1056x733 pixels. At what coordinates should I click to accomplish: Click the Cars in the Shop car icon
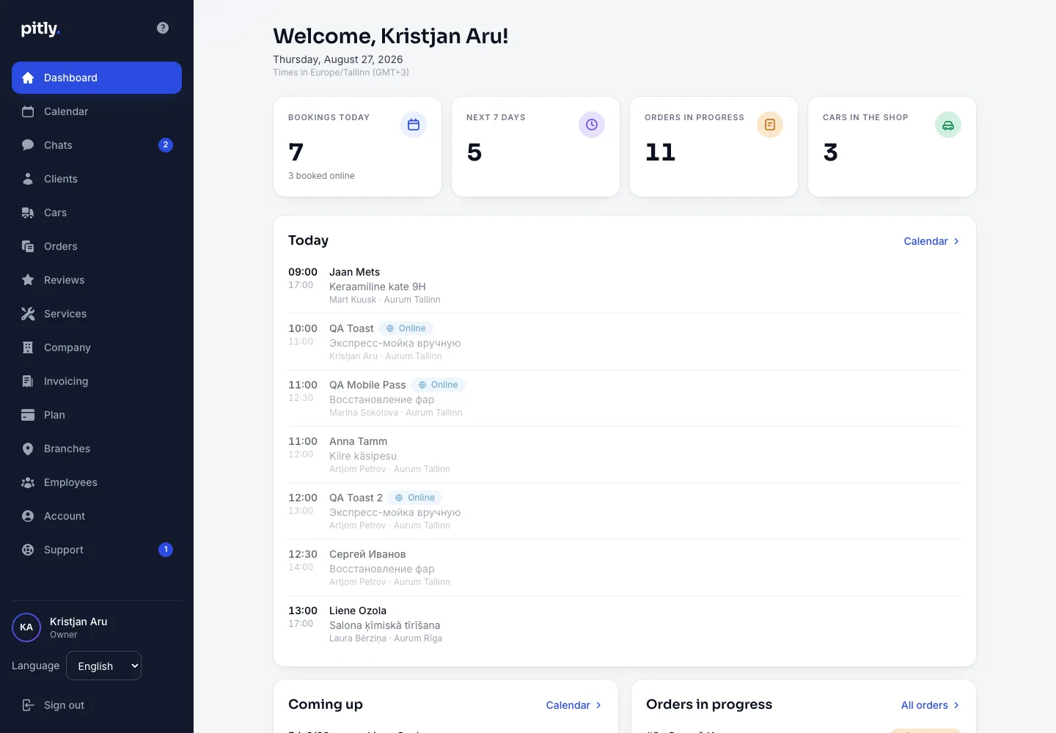(x=948, y=125)
